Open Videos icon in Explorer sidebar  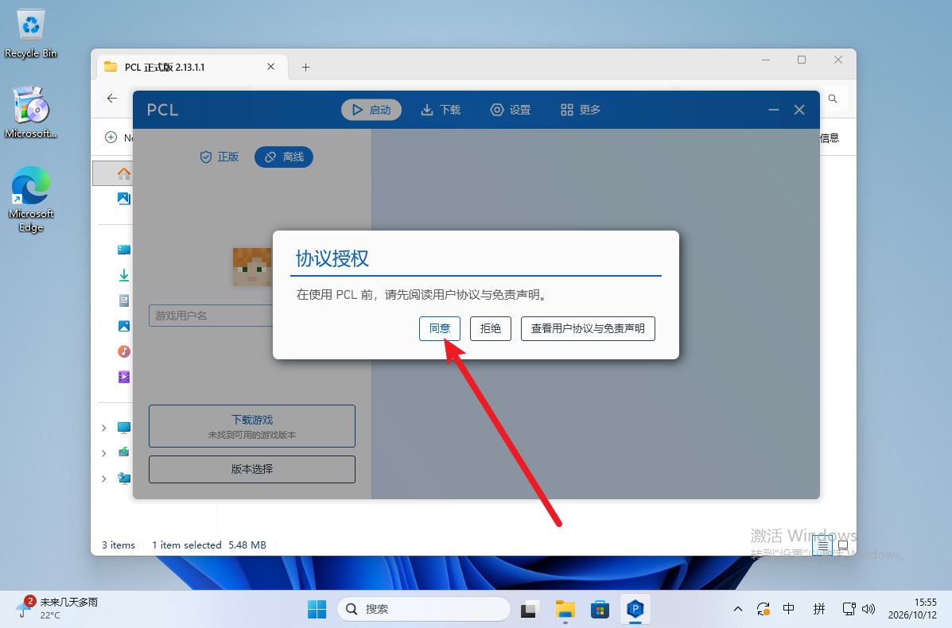124,377
